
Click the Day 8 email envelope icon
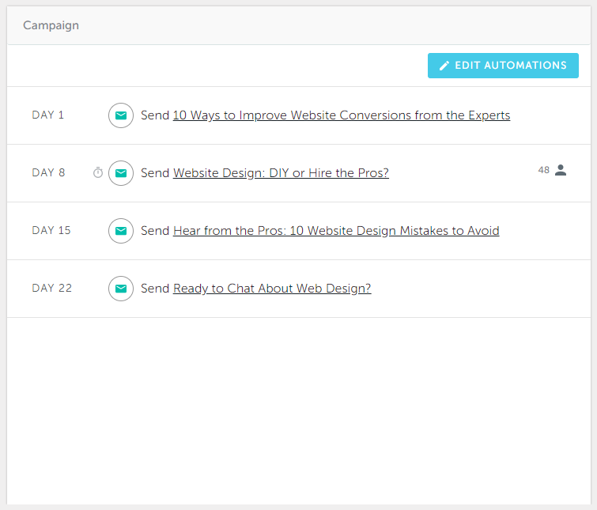[121, 173]
